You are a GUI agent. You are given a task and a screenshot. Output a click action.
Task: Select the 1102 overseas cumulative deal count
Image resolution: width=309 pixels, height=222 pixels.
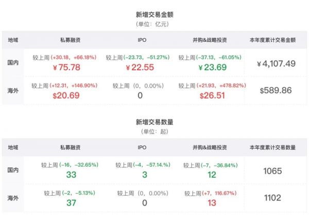272,198
